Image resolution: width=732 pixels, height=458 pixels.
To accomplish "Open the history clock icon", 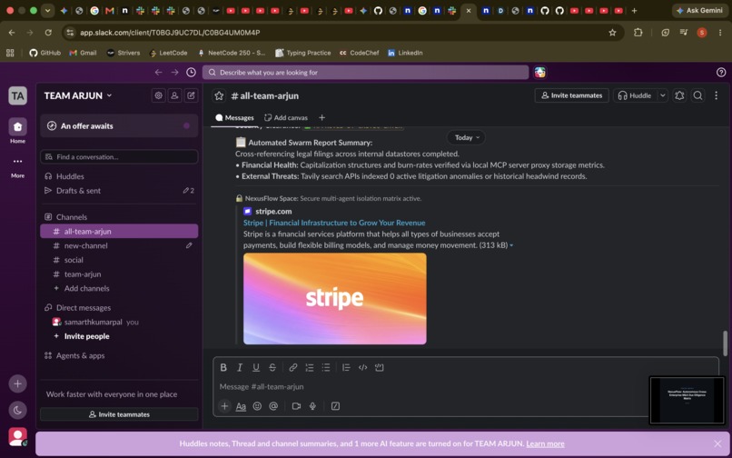I will pyautogui.click(x=191, y=72).
